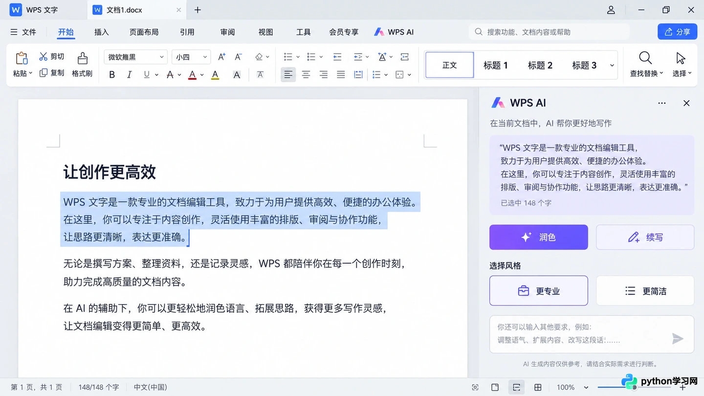Click the AI requirement input field
This screenshot has width=704, height=396.
coord(592,334)
